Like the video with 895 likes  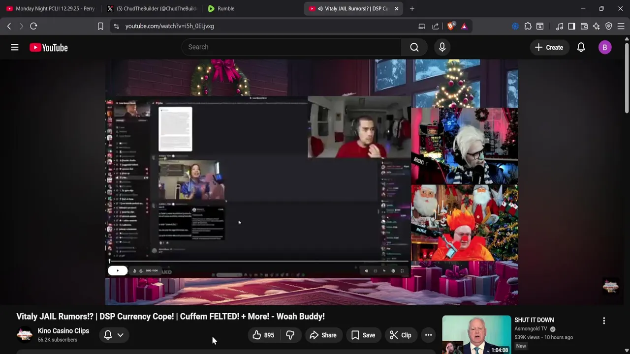tap(263, 335)
